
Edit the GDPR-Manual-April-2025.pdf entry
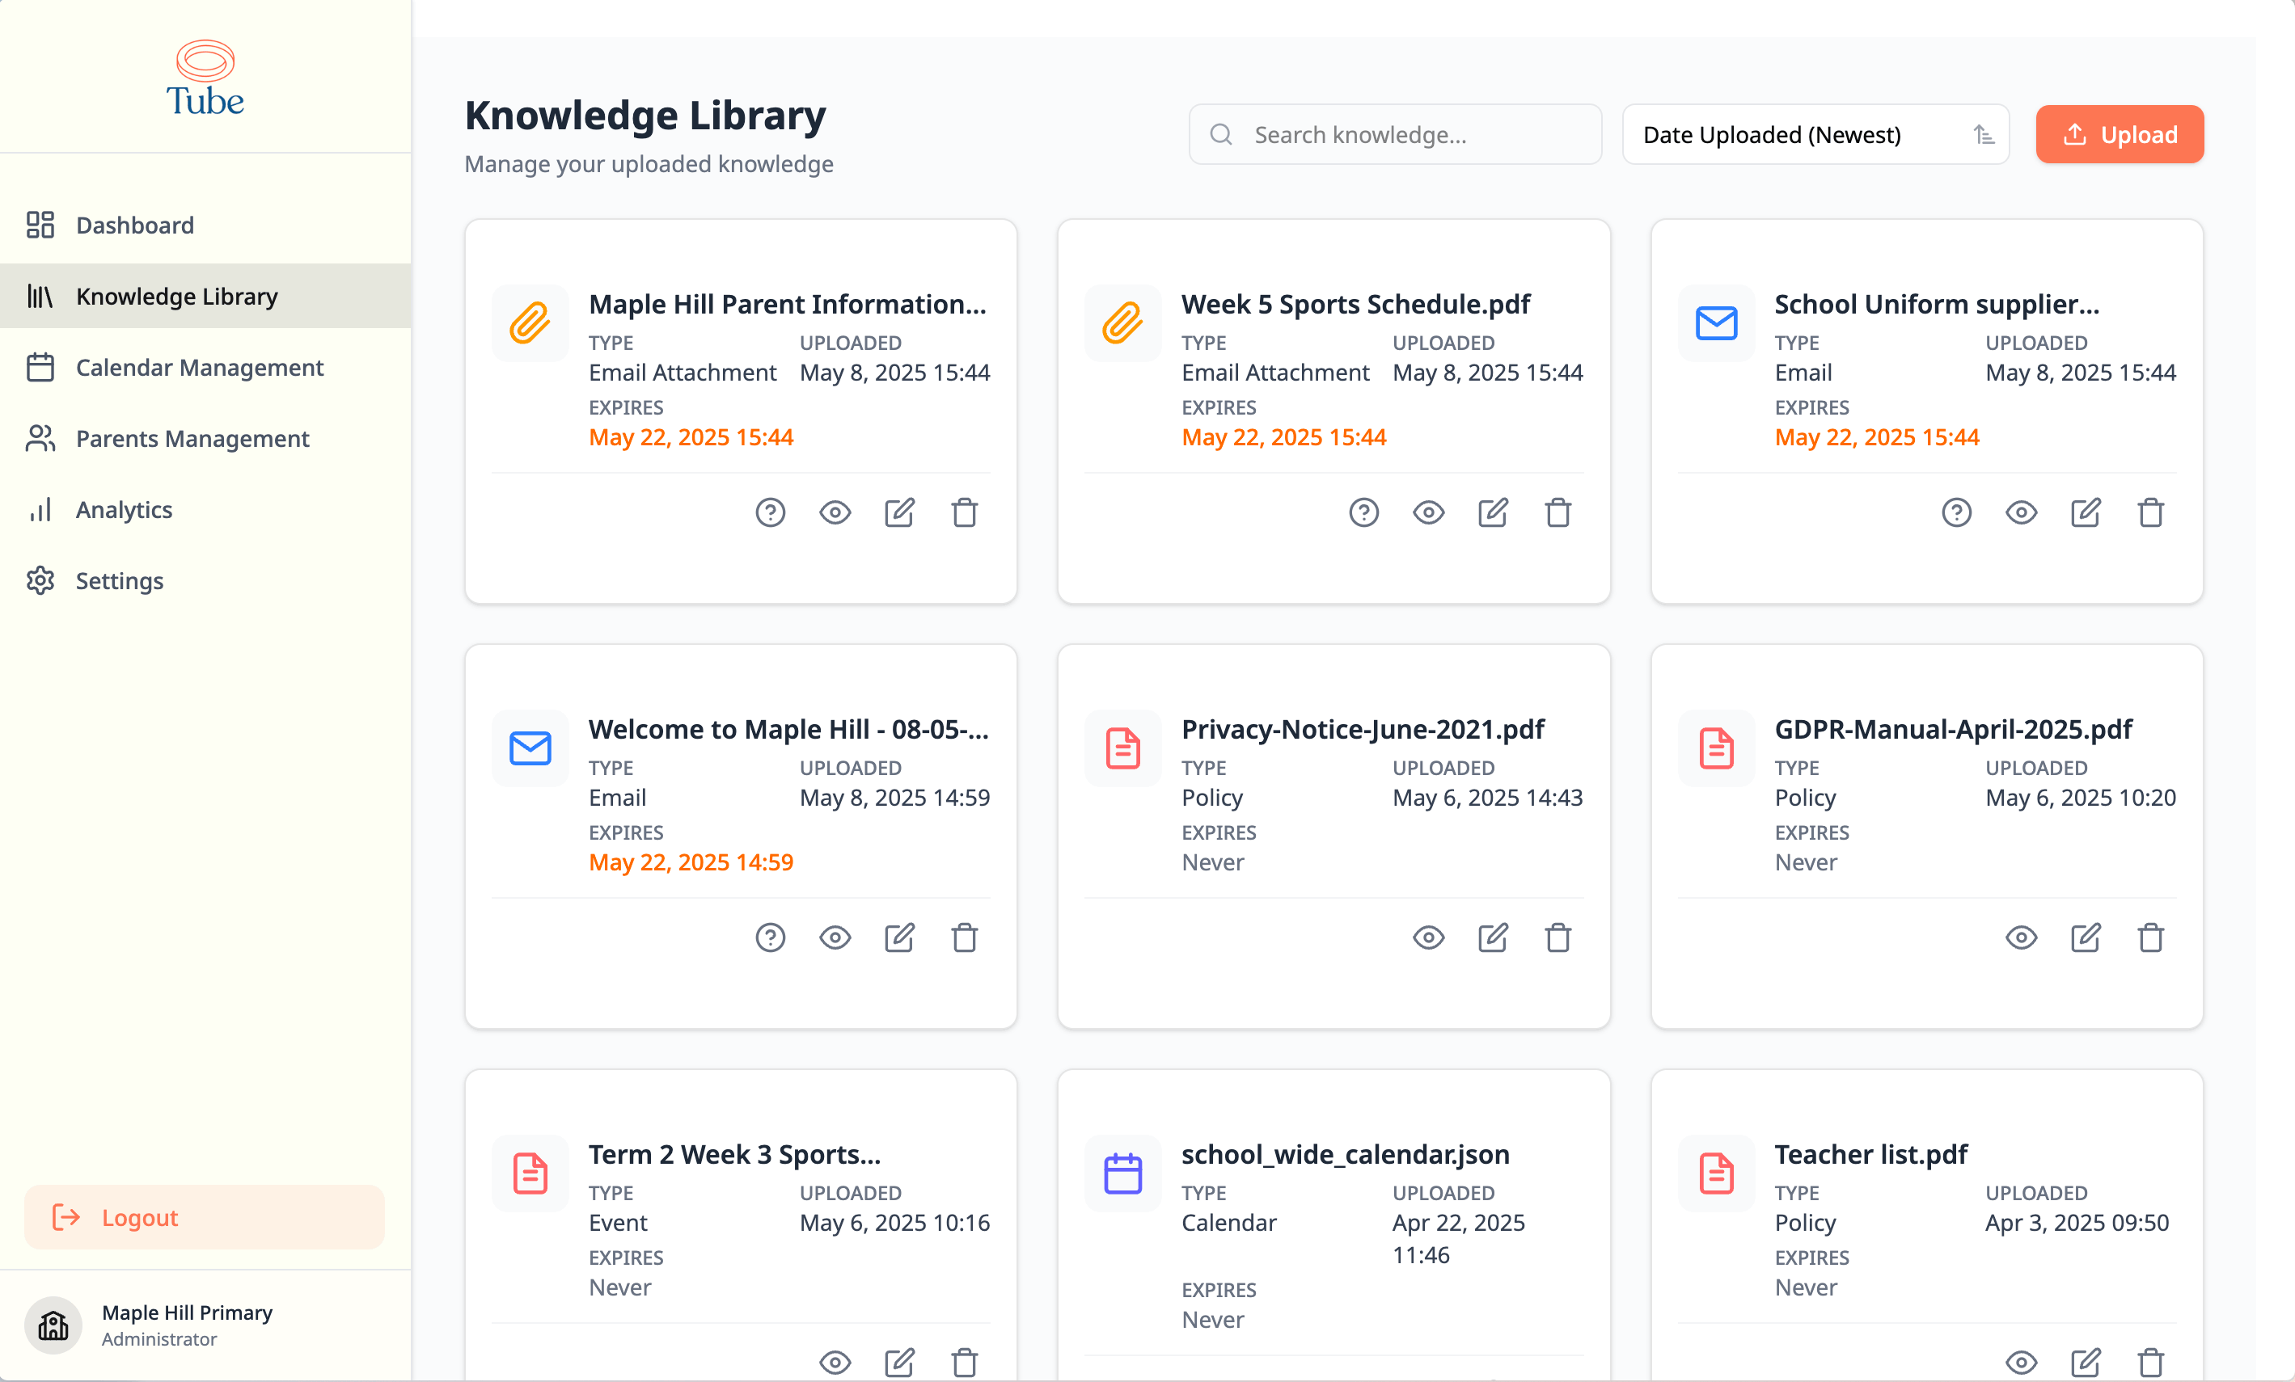point(2086,938)
